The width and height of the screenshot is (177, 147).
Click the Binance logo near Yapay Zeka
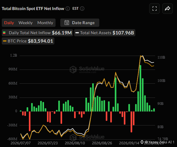point(142,142)
